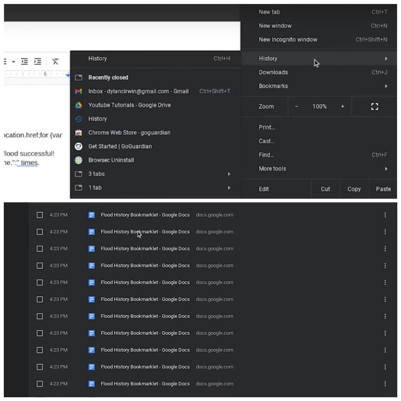Tick the checkbox of the first history entry
Viewport: 401px width, 401px height.
point(40,215)
